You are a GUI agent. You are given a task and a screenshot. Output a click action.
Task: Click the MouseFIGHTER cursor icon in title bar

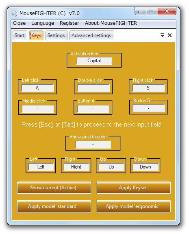pos(14,13)
